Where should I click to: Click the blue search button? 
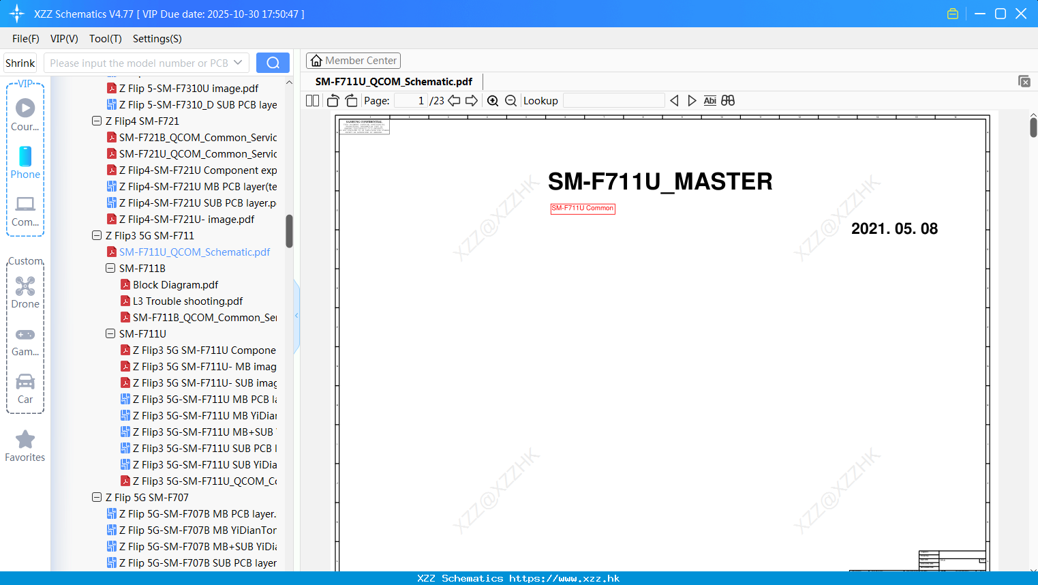point(273,63)
